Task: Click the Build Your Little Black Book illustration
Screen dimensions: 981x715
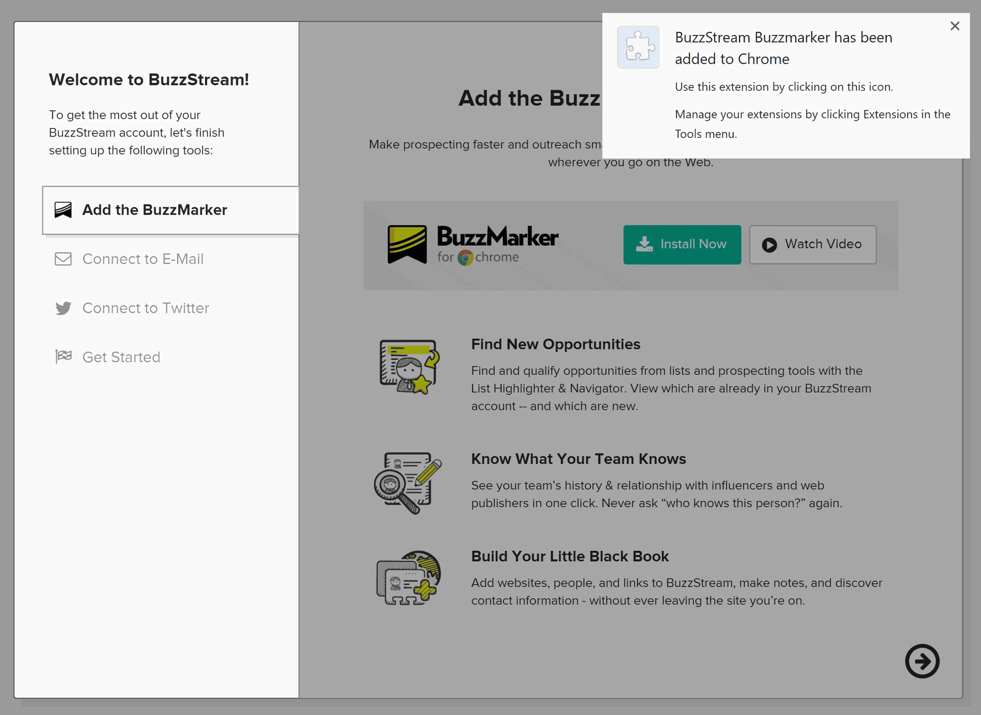Action: pyautogui.click(x=408, y=578)
